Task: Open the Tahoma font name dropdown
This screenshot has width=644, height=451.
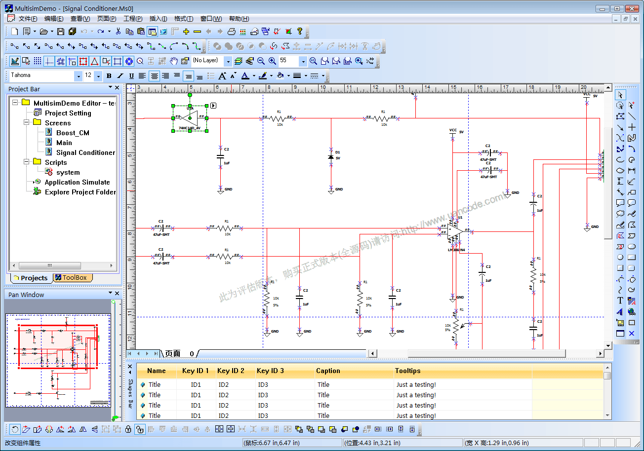Action: click(78, 76)
